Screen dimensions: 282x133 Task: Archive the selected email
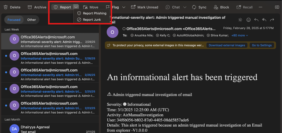pyautogui.click(x=37, y=7)
